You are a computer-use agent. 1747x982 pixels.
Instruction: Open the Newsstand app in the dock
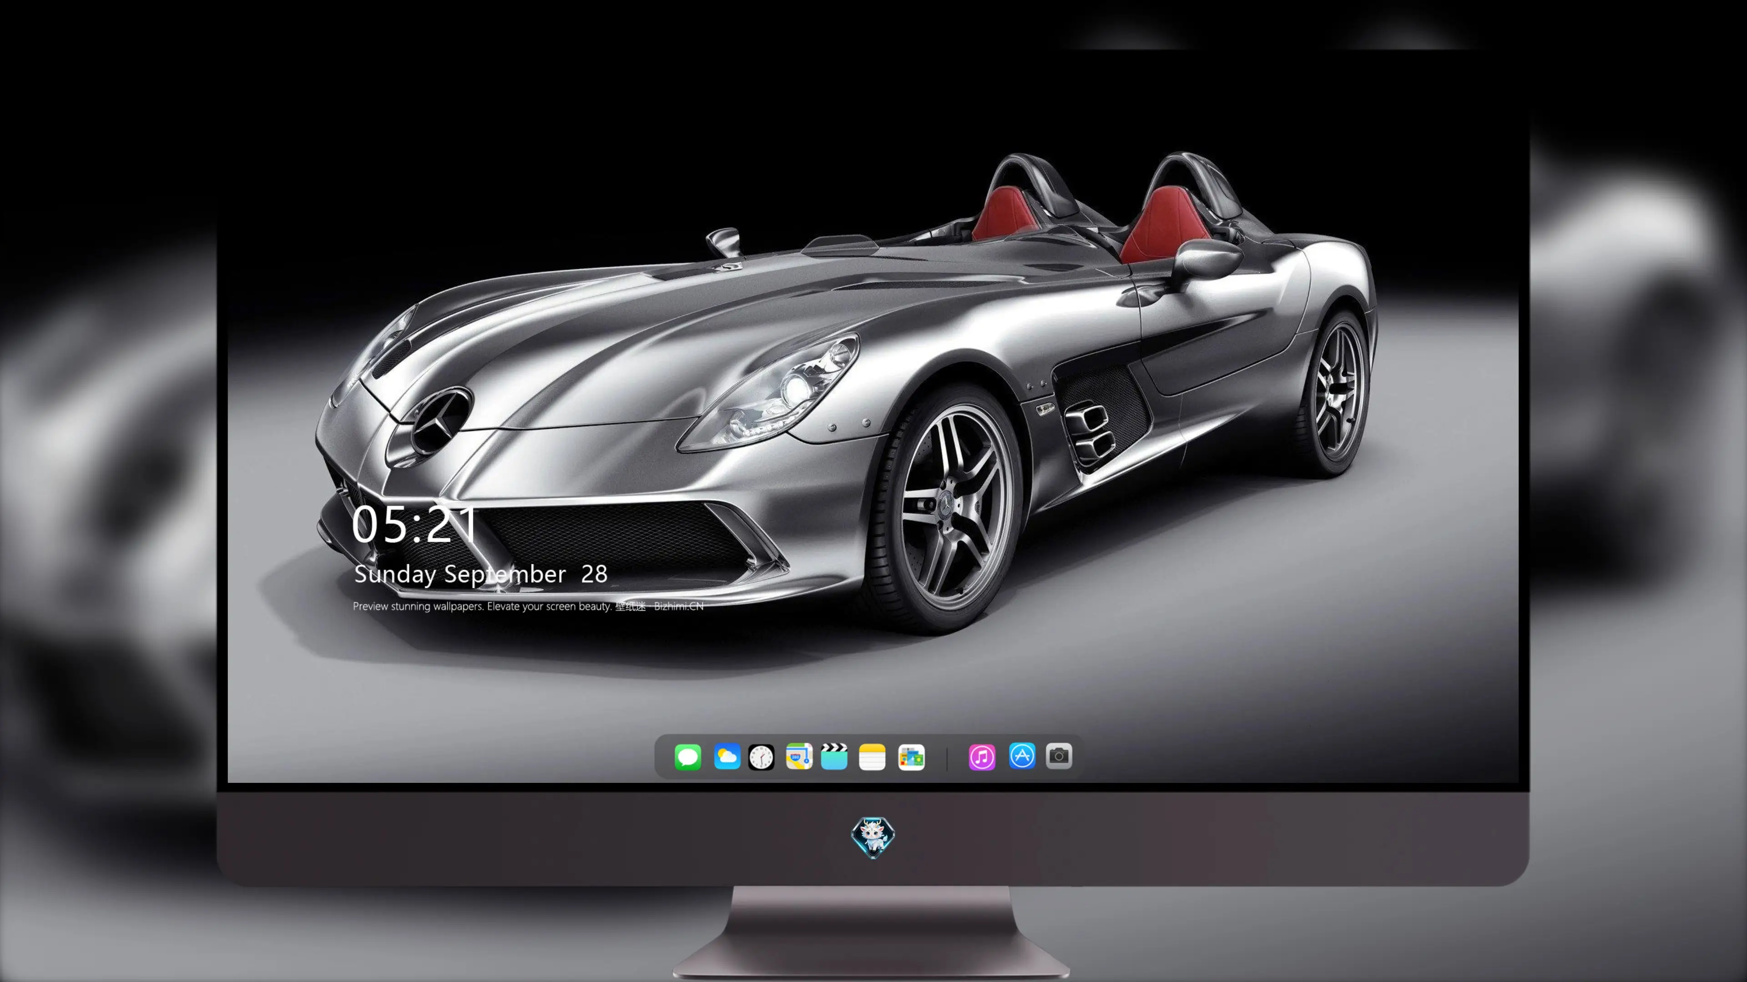click(911, 757)
